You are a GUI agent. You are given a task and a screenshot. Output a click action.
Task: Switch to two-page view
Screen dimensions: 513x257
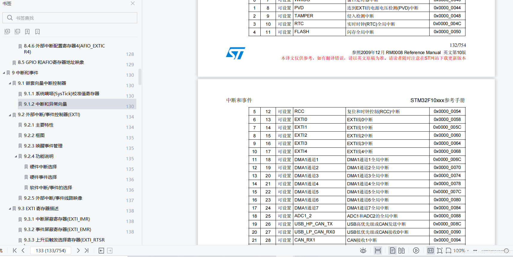pos(401,250)
